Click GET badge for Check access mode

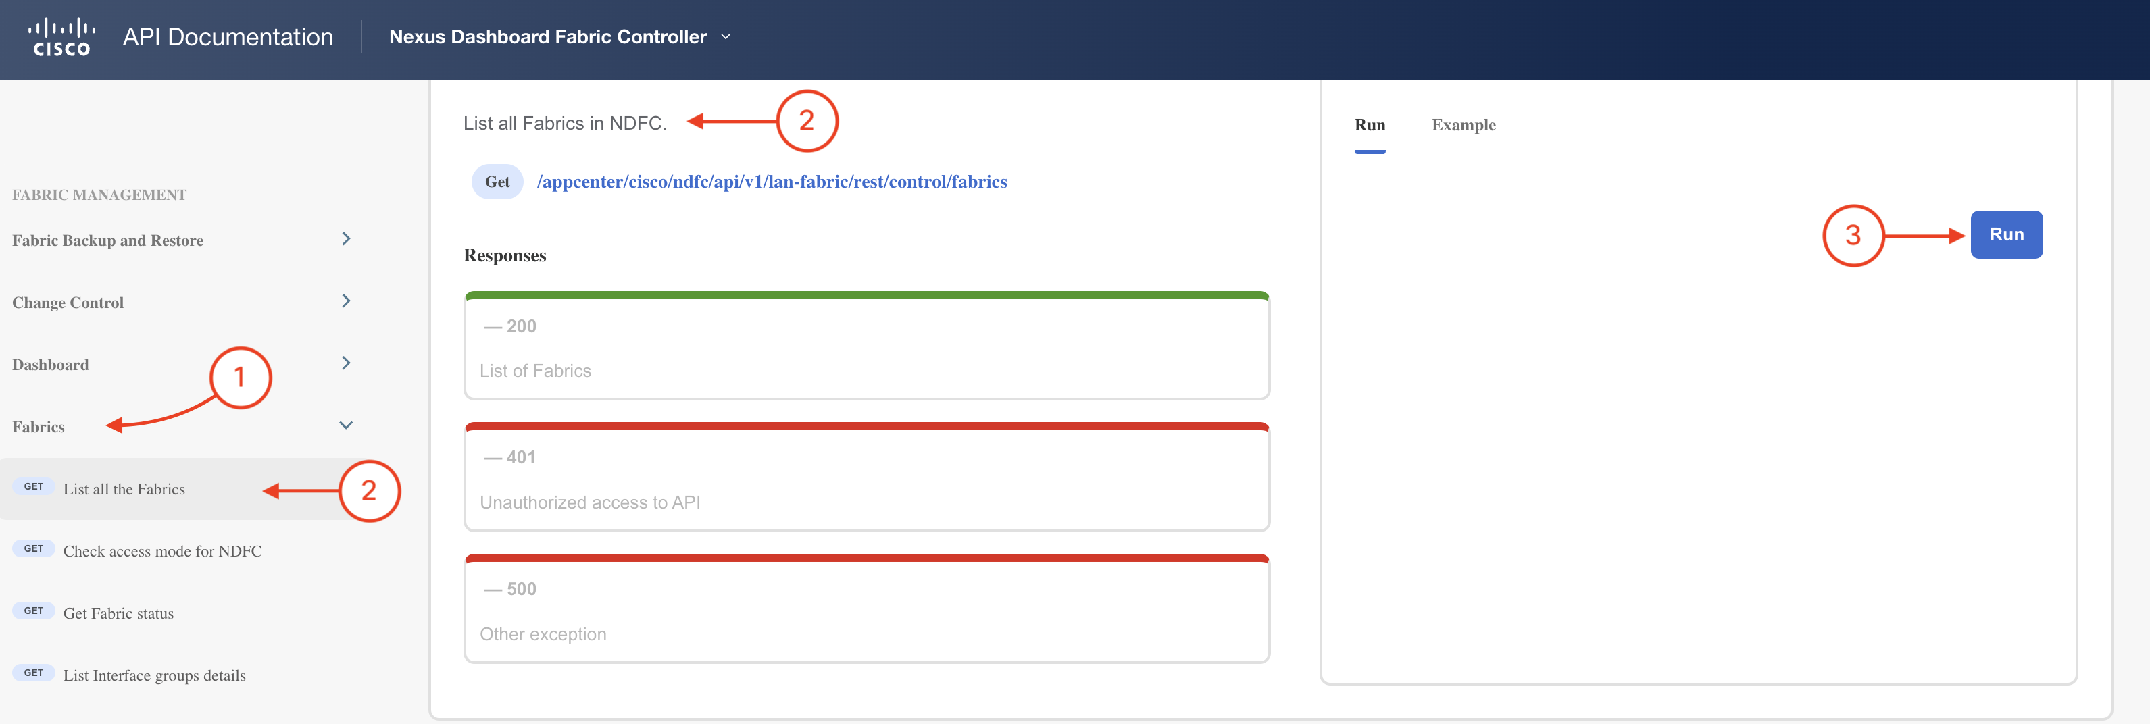(x=33, y=549)
